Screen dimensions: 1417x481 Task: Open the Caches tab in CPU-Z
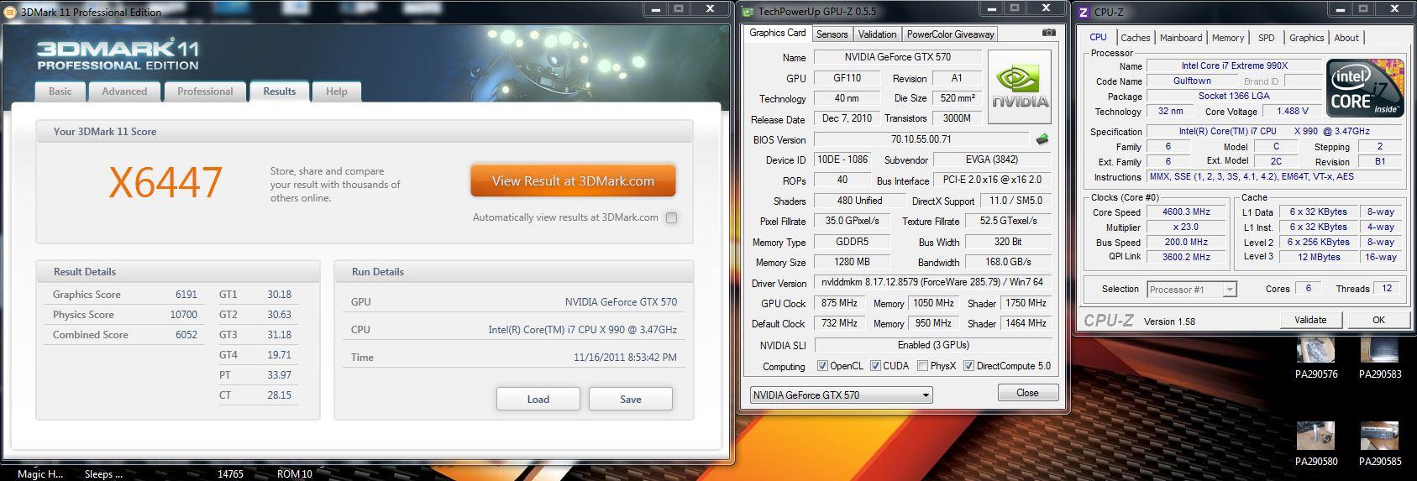[1135, 38]
